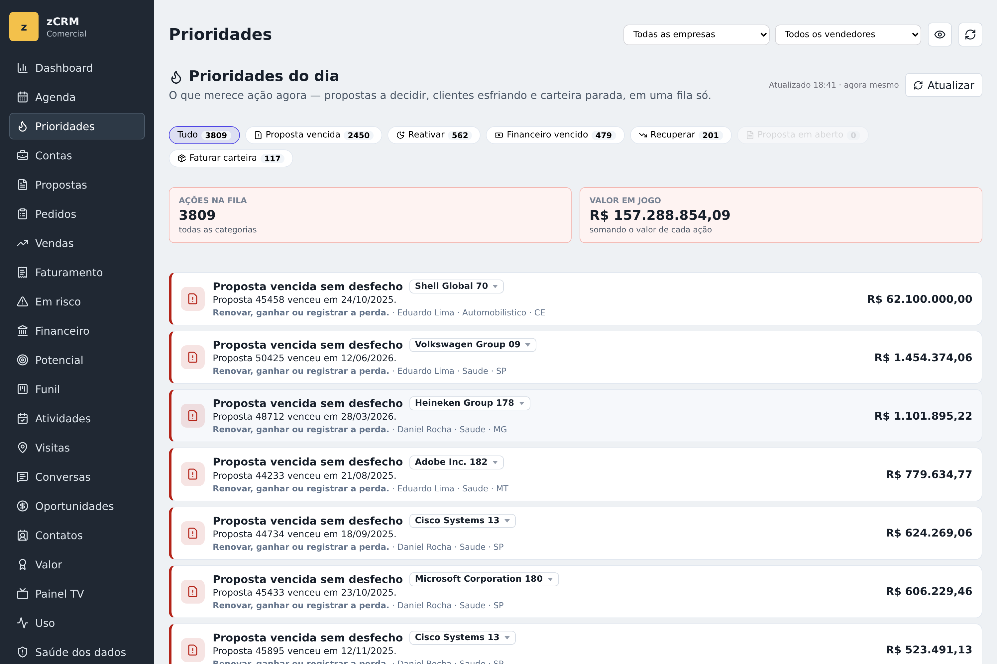Open Dashboard from the sidebar
Screen dimensions: 997x664
tap(77, 68)
